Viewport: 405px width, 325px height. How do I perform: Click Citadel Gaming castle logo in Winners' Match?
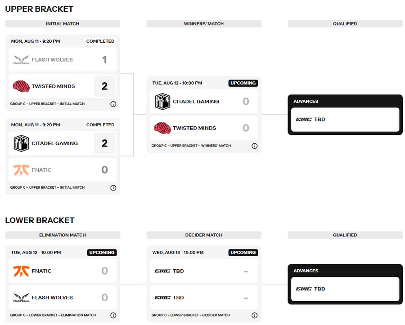[162, 102]
